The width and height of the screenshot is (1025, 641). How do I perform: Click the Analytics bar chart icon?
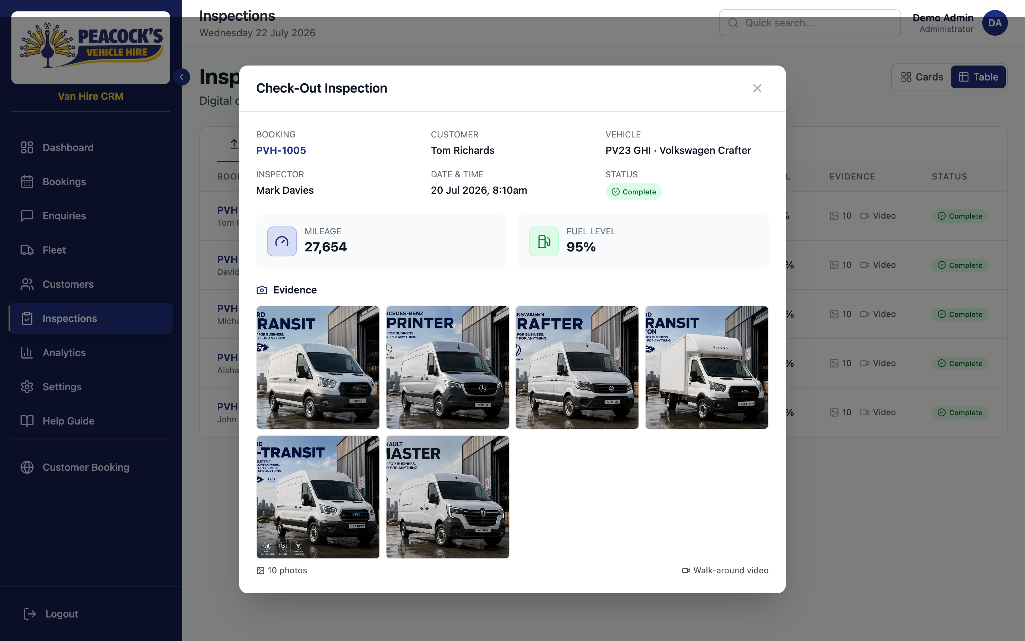pyautogui.click(x=27, y=353)
